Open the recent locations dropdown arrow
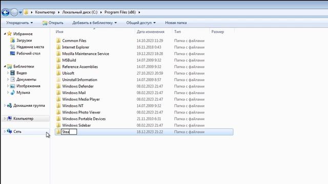Image resolution: width=328 pixels, height=184 pixels. (x=20, y=12)
